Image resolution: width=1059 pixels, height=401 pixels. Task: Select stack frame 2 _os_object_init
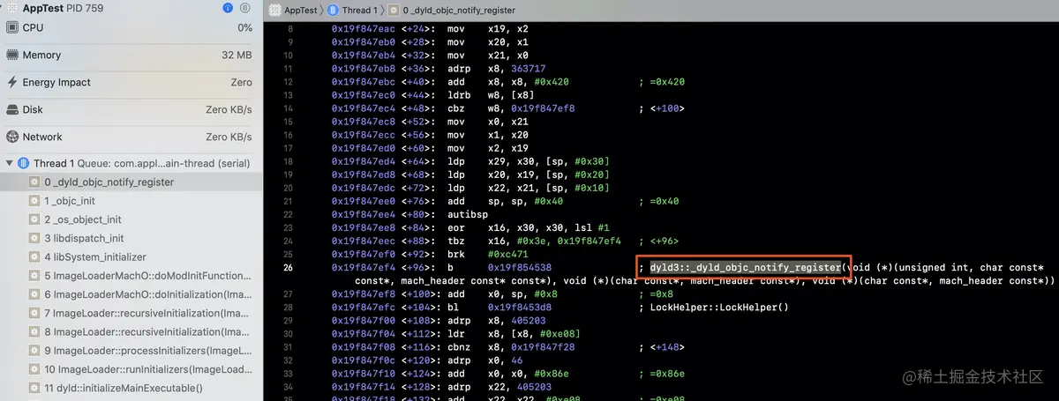pos(131,219)
